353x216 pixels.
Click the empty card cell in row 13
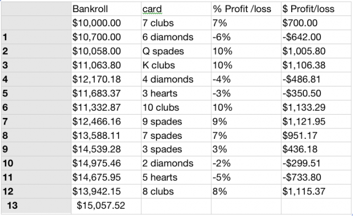(x=176, y=206)
